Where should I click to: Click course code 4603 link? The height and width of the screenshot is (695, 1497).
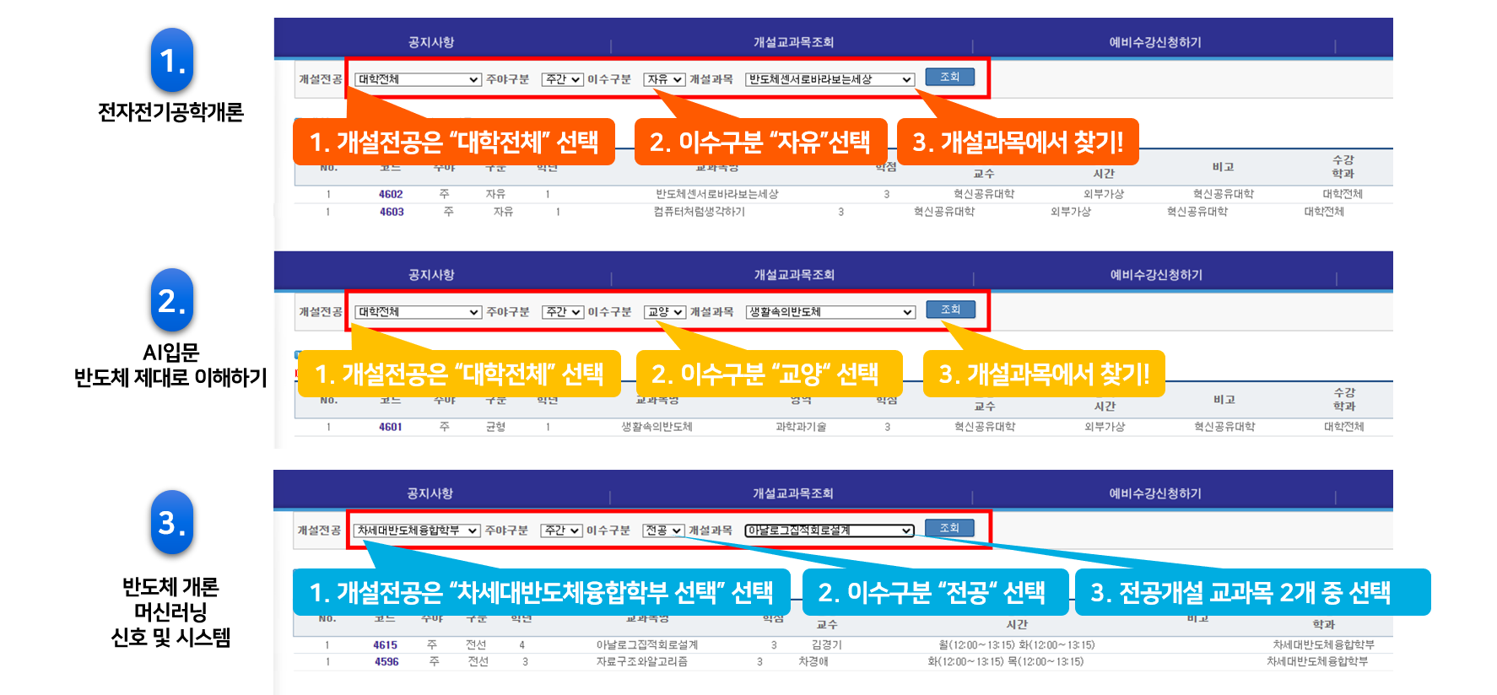point(392,212)
